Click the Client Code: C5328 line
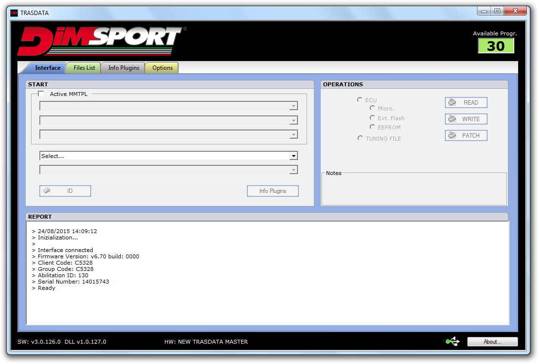This screenshot has height=364, width=539. 65,263
